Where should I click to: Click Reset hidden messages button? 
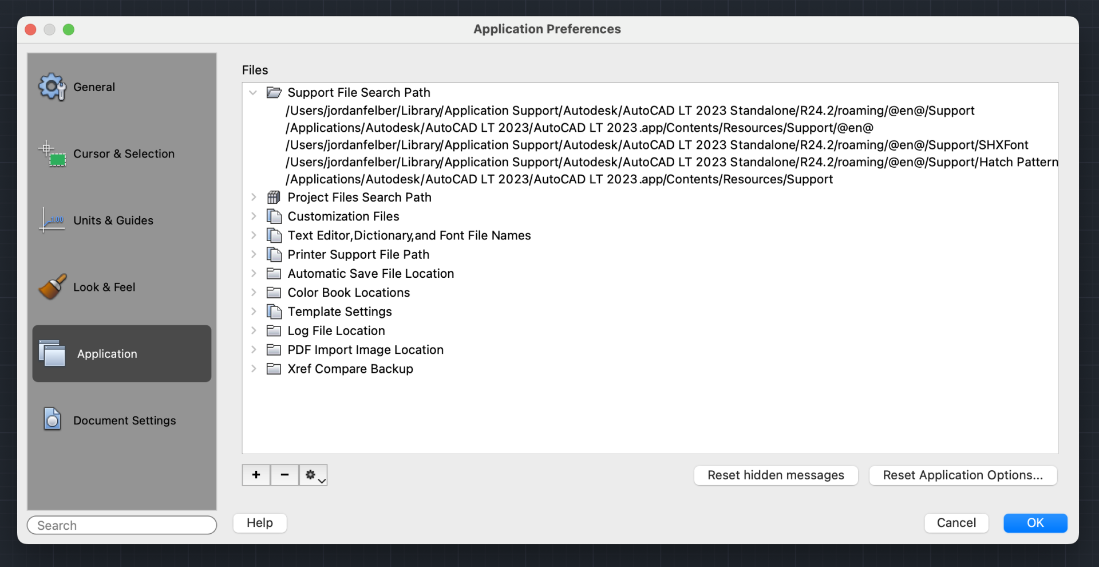[x=776, y=475]
